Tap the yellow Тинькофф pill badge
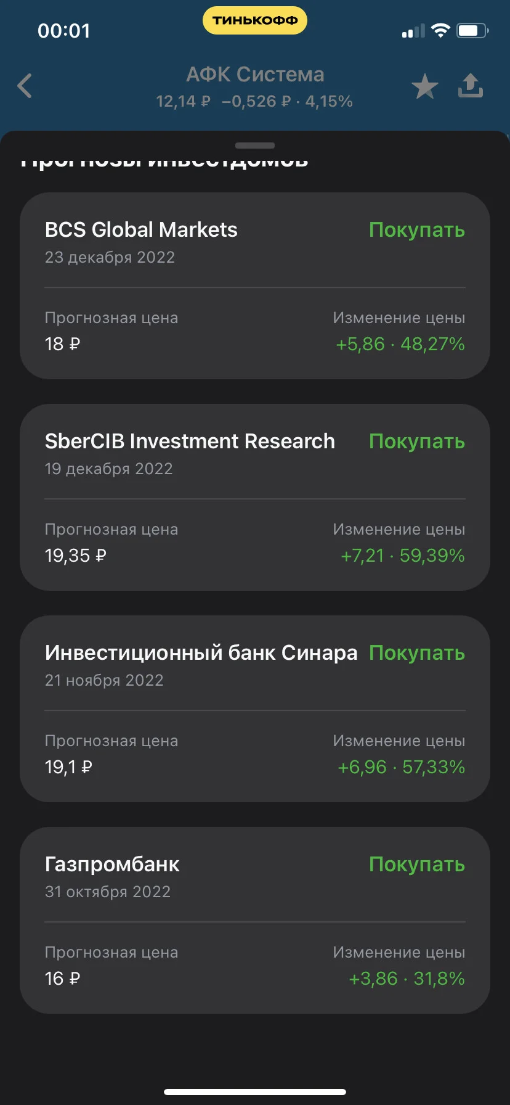This screenshot has width=510, height=1105. pos(255,20)
